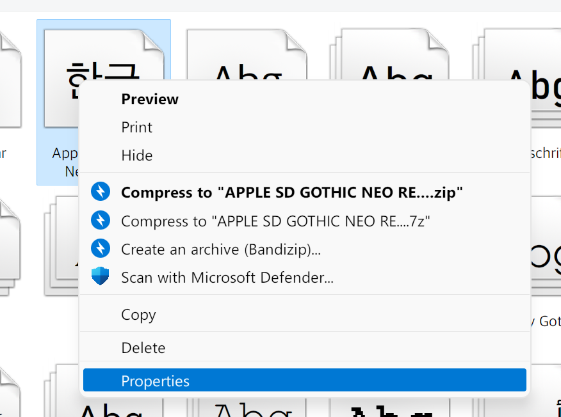Click Hide in the context menu
The height and width of the screenshot is (417, 561).
pyautogui.click(x=304, y=155)
